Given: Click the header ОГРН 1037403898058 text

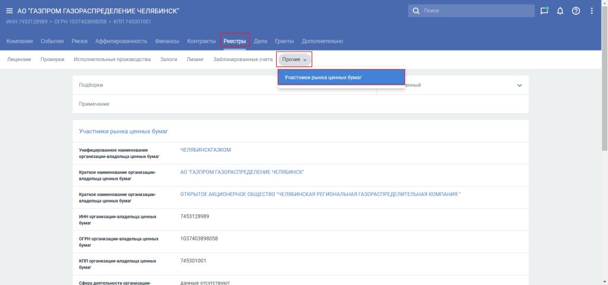Looking at the screenshot, I should [81, 22].
